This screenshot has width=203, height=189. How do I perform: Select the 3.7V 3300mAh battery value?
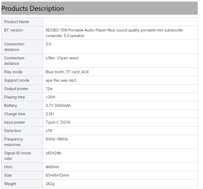58,106
